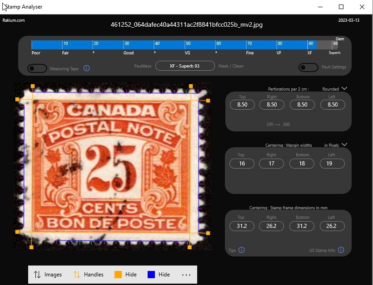Select the Bottom frame dimension 31.2
This screenshot has width=373, height=285.
[302, 226]
